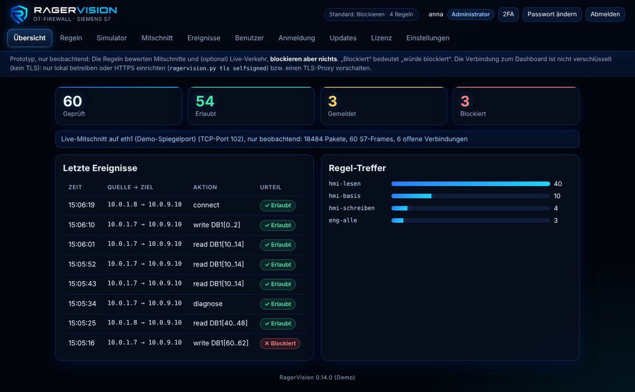Click the eng-alle progress bar
The width and height of the screenshot is (635, 392).
[470, 220]
